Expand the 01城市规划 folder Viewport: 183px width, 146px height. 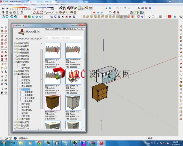tap(15, 43)
